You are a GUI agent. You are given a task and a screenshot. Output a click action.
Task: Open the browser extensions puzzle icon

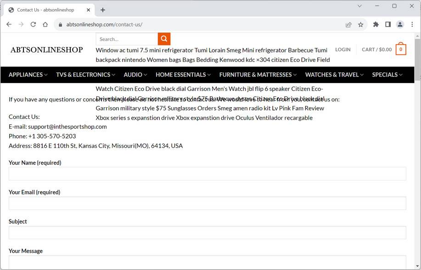(376, 25)
